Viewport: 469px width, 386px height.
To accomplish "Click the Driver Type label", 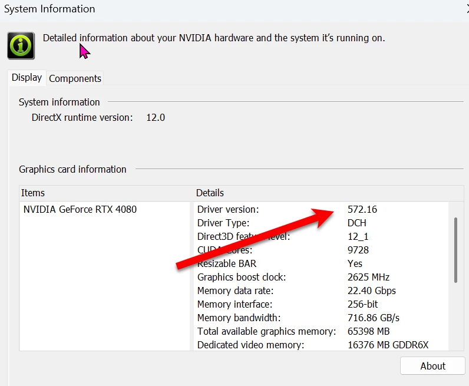I will [223, 223].
